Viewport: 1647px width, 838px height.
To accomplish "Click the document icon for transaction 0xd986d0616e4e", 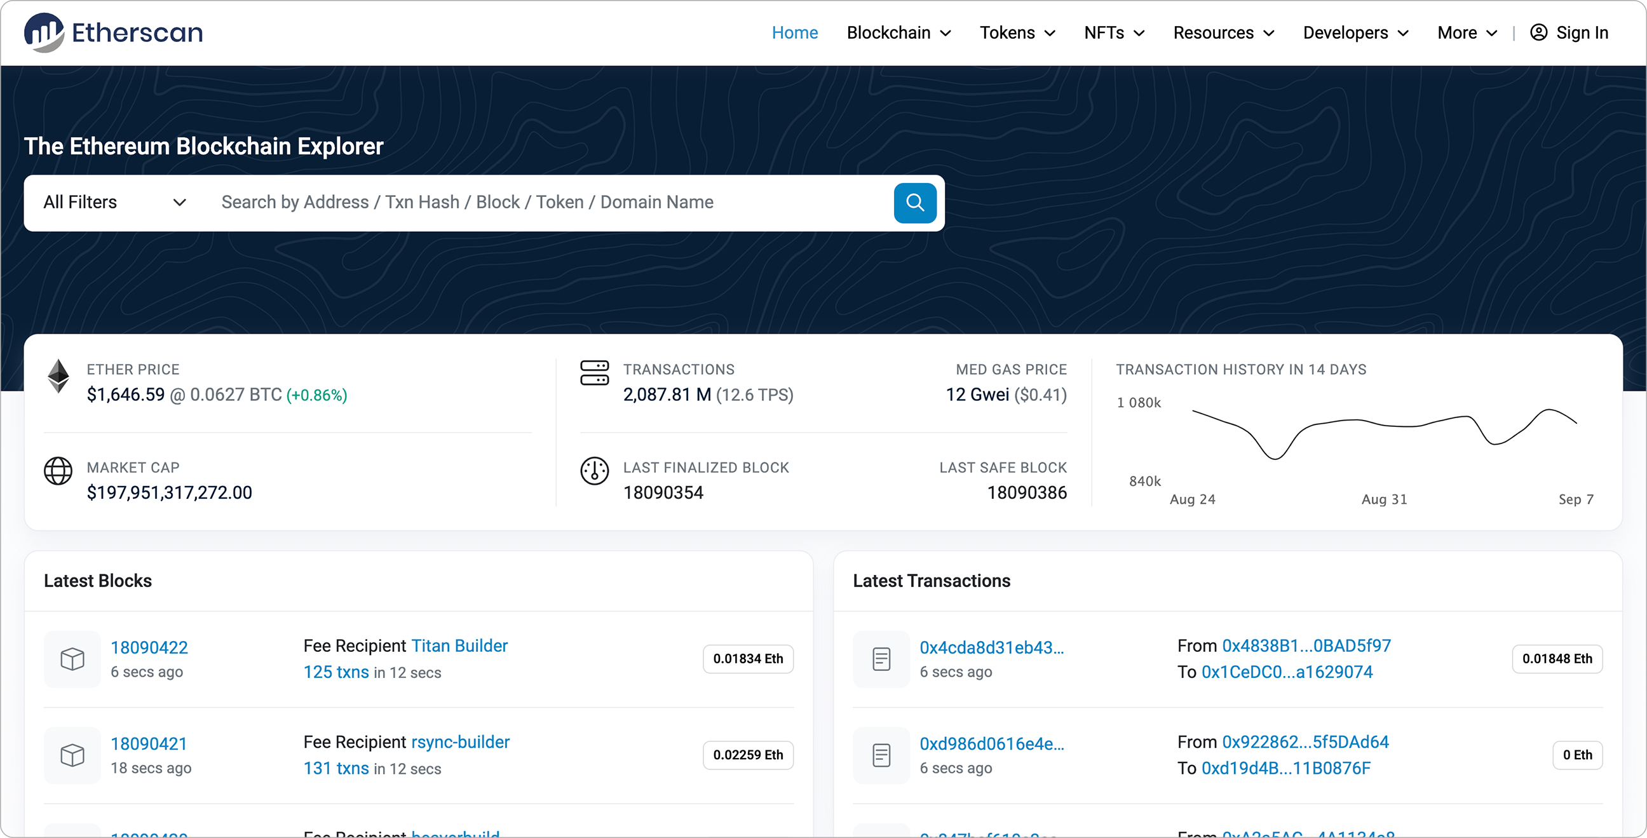I will (x=882, y=755).
